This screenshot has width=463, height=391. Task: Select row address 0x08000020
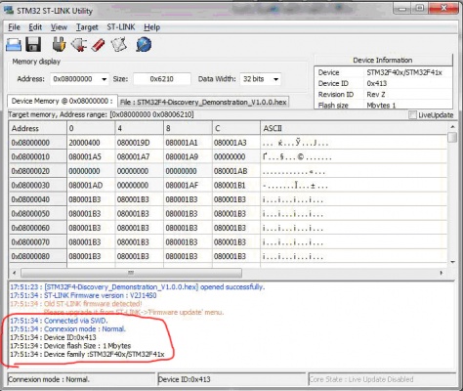click(x=38, y=171)
